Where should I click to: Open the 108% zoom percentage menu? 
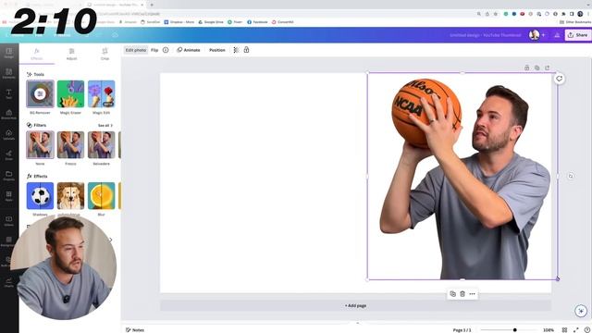pyautogui.click(x=549, y=330)
